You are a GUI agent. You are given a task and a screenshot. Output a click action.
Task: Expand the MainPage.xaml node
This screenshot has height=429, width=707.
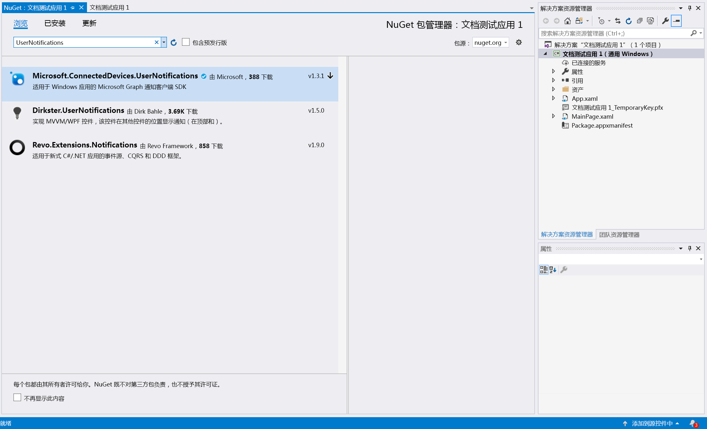pos(554,116)
